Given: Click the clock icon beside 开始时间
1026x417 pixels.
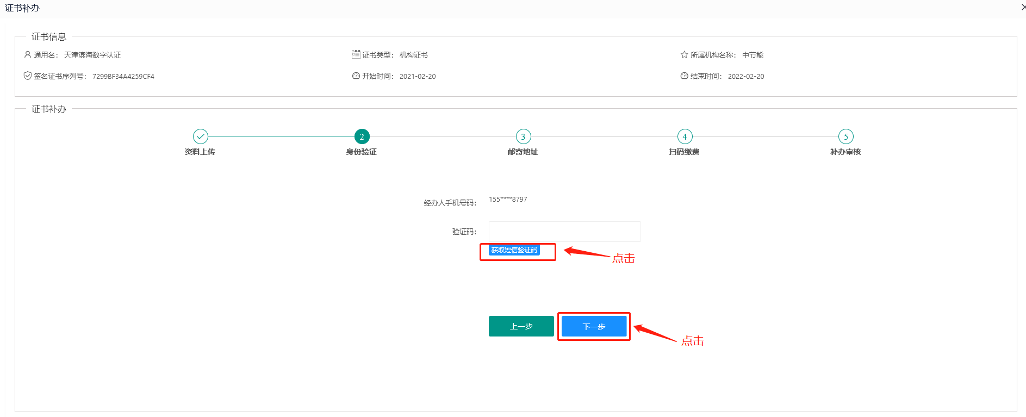Looking at the screenshot, I should tap(356, 76).
